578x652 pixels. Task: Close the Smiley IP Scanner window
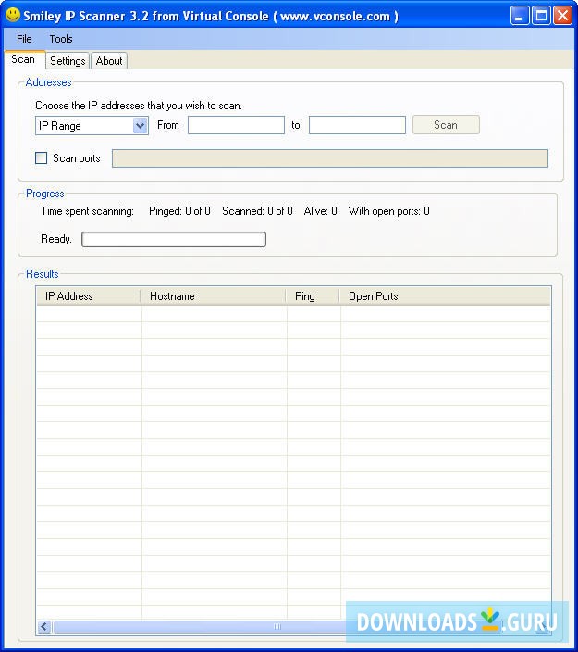tap(562, 16)
